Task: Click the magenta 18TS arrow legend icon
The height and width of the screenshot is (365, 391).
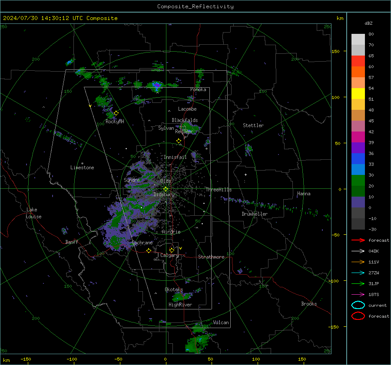Action: (x=358, y=295)
